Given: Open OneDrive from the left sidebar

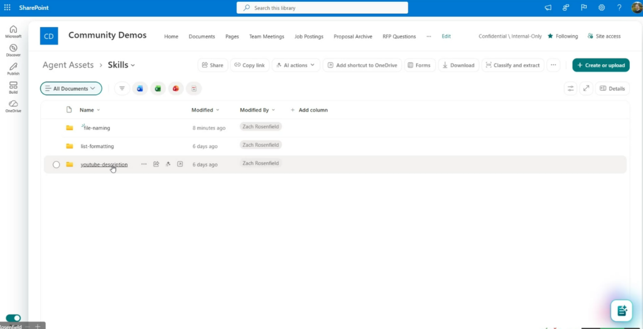Looking at the screenshot, I should tap(13, 106).
